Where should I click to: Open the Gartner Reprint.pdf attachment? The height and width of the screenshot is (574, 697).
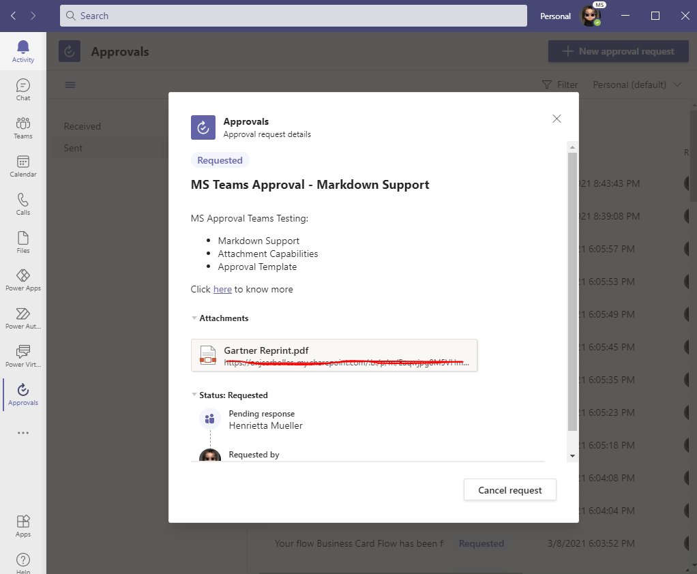pyautogui.click(x=334, y=355)
